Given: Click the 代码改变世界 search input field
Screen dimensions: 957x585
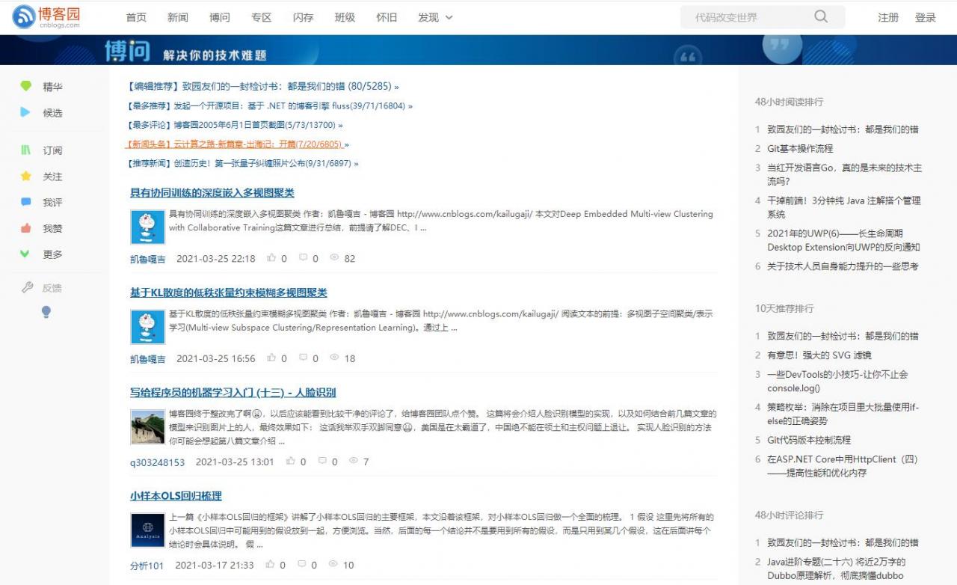Looking at the screenshot, I should click(x=748, y=16).
